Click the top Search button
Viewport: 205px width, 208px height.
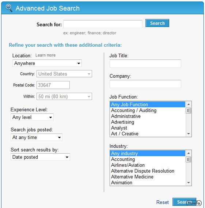pyautogui.click(x=157, y=23)
